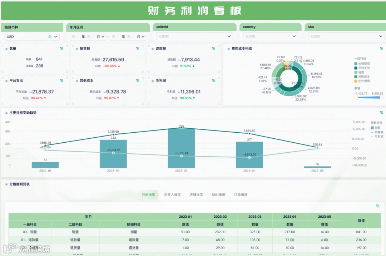Viewport: 386px width, 256px height.
Task: Click filter icon on 销售额 card
Action: [138, 49]
